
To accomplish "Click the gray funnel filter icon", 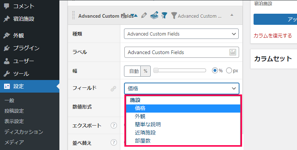I will tap(174, 16).
